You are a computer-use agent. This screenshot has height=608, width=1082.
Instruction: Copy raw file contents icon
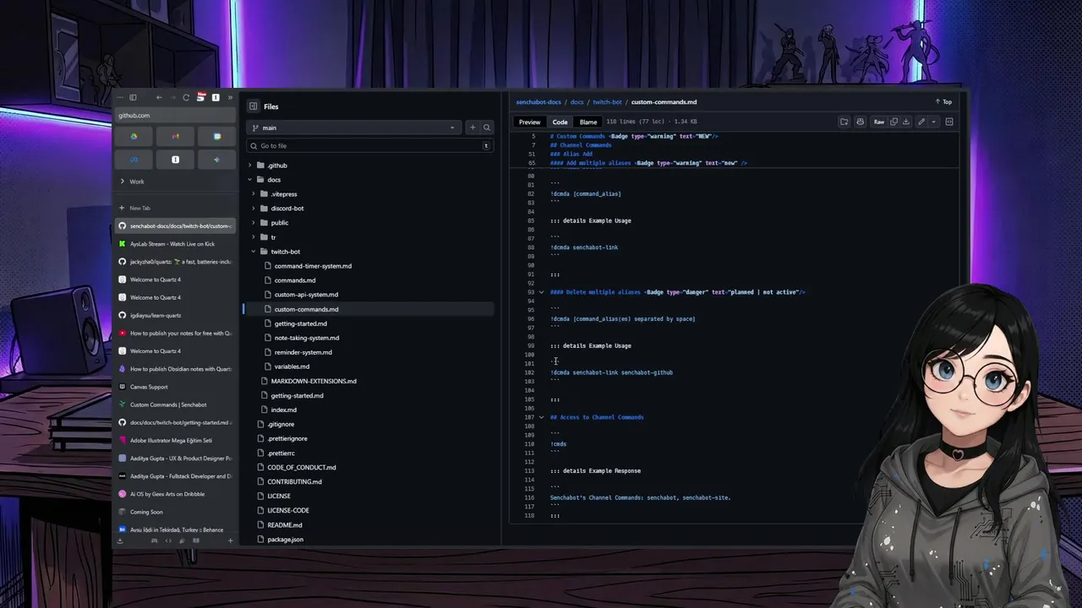(x=893, y=122)
